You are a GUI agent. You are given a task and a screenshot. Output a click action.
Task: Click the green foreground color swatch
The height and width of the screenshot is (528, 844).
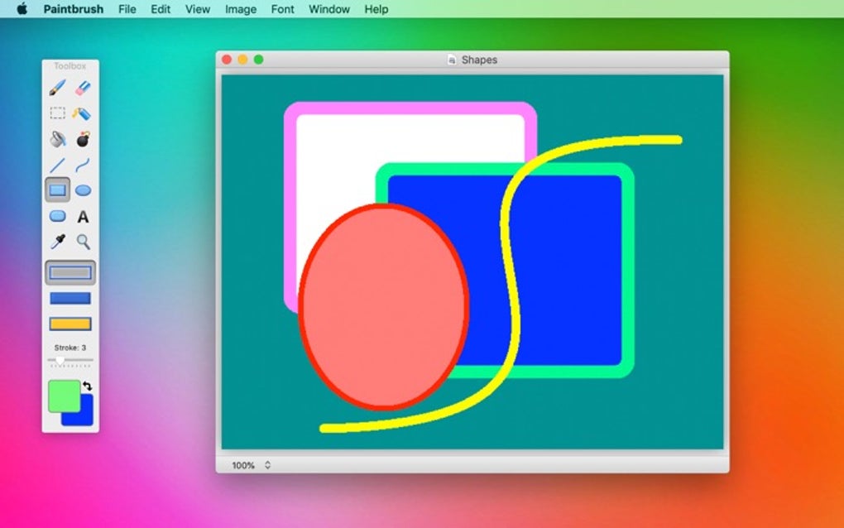(x=63, y=395)
